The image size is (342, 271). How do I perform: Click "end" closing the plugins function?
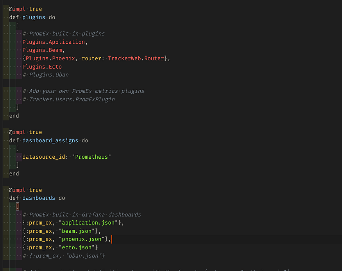[14, 116]
